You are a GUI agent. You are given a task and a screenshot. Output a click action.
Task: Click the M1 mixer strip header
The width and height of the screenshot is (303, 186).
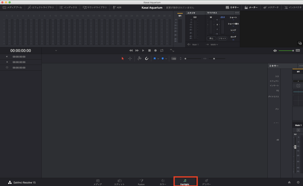click(x=298, y=72)
